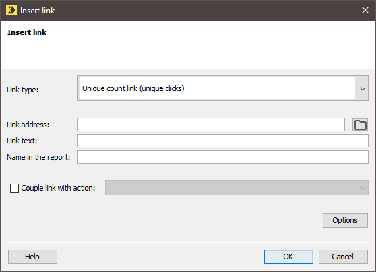Image resolution: width=376 pixels, height=272 pixels.
Task: Focus the Name in the report field
Action: pos(223,157)
